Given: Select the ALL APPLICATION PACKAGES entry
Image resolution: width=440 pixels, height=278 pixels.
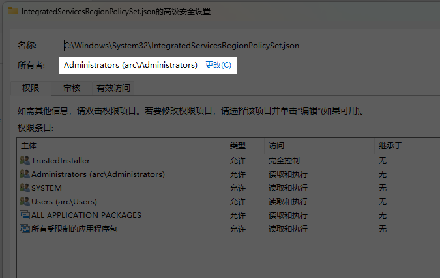Looking at the screenshot, I should [228, 215].
